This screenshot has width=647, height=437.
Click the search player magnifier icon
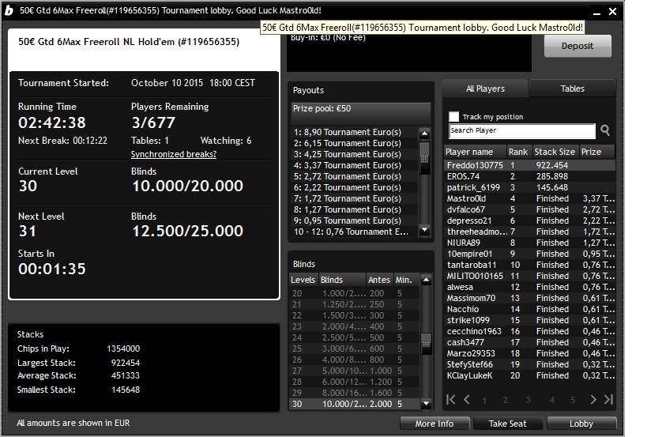point(605,130)
